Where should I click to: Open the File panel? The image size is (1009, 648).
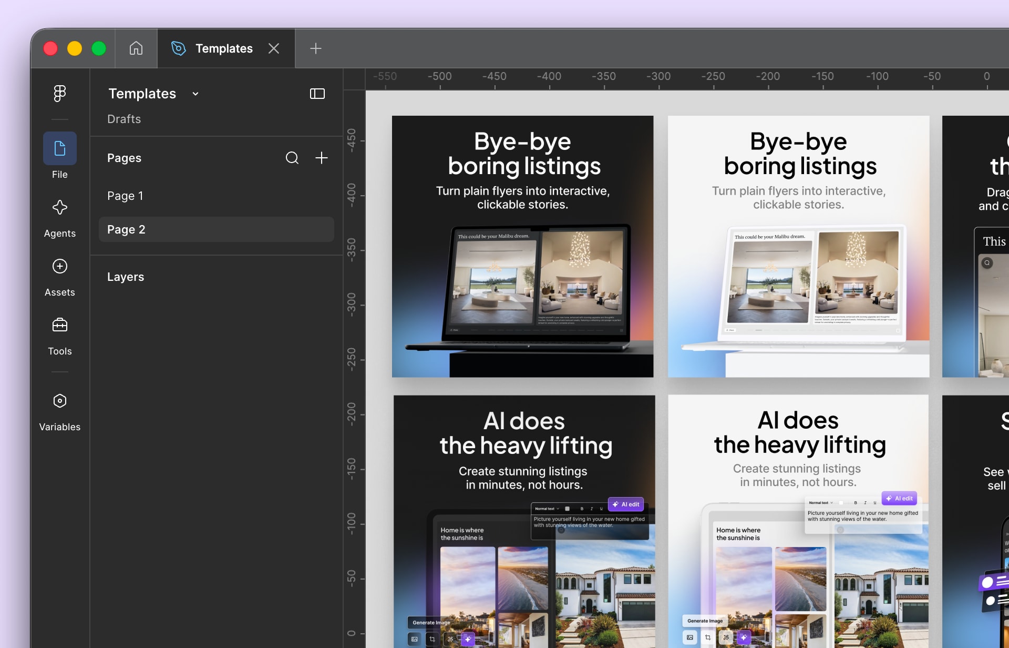click(60, 156)
